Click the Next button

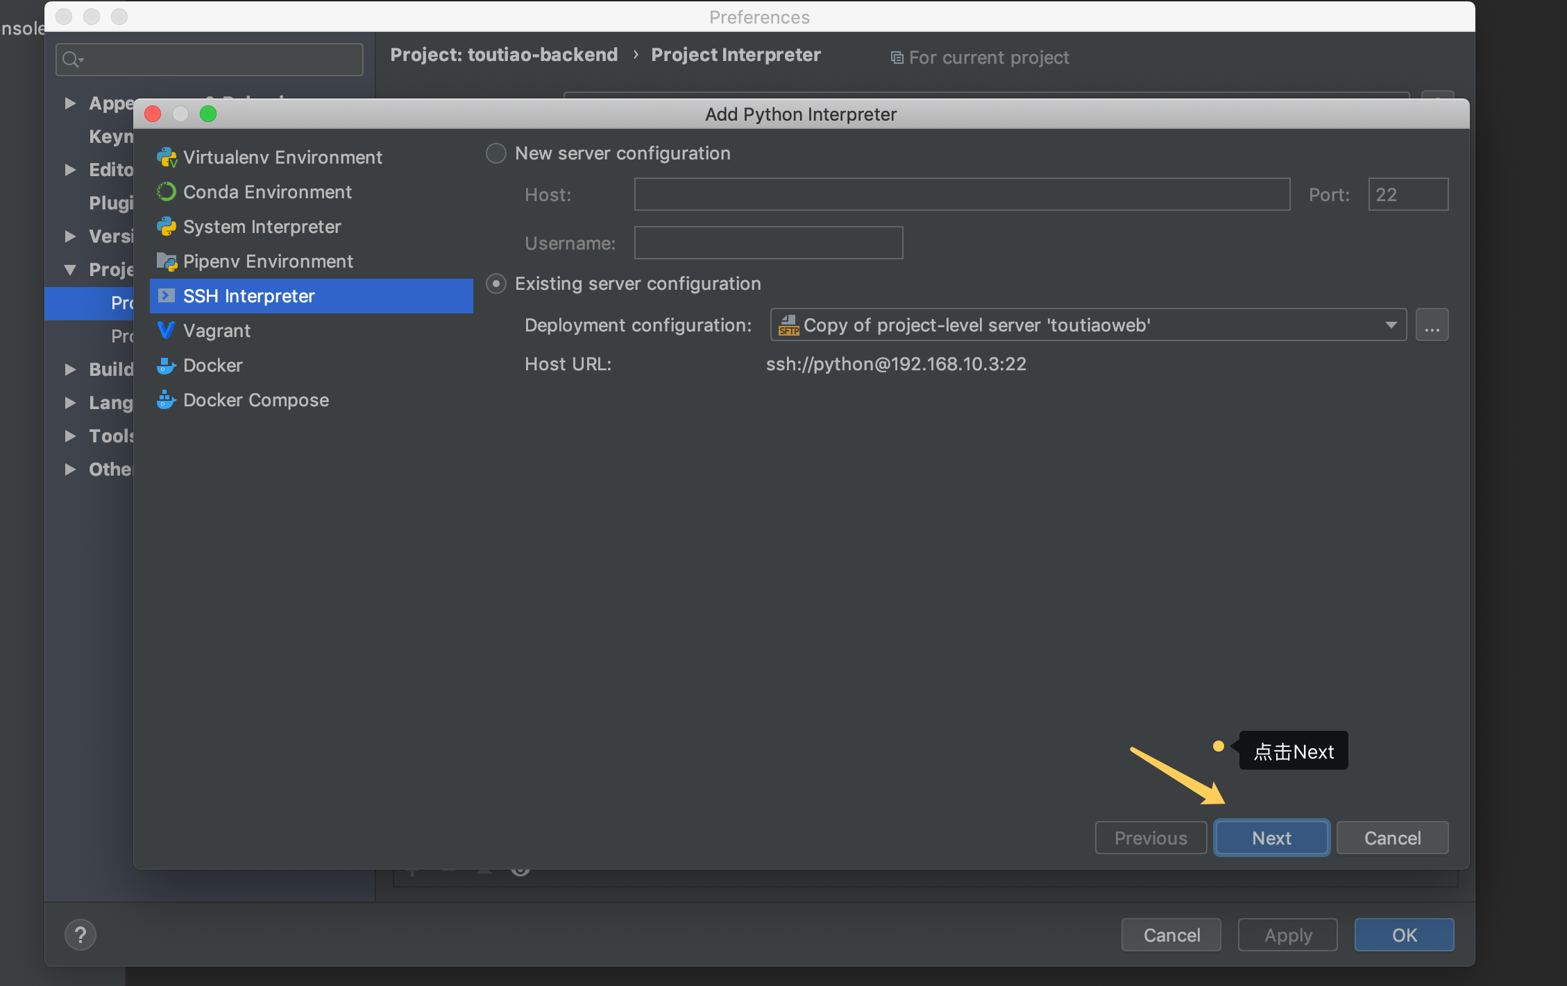1271,838
